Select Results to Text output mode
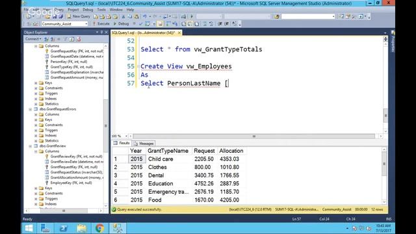Screen dimensions: 416x234 coord(183,23)
